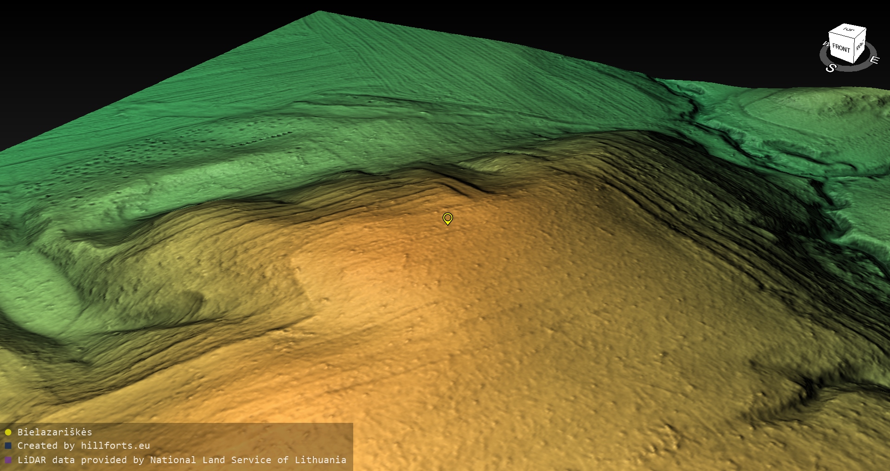Click the blue square beside Created by hillforts.eu
This screenshot has height=471, width=890.
coord(8,446)
